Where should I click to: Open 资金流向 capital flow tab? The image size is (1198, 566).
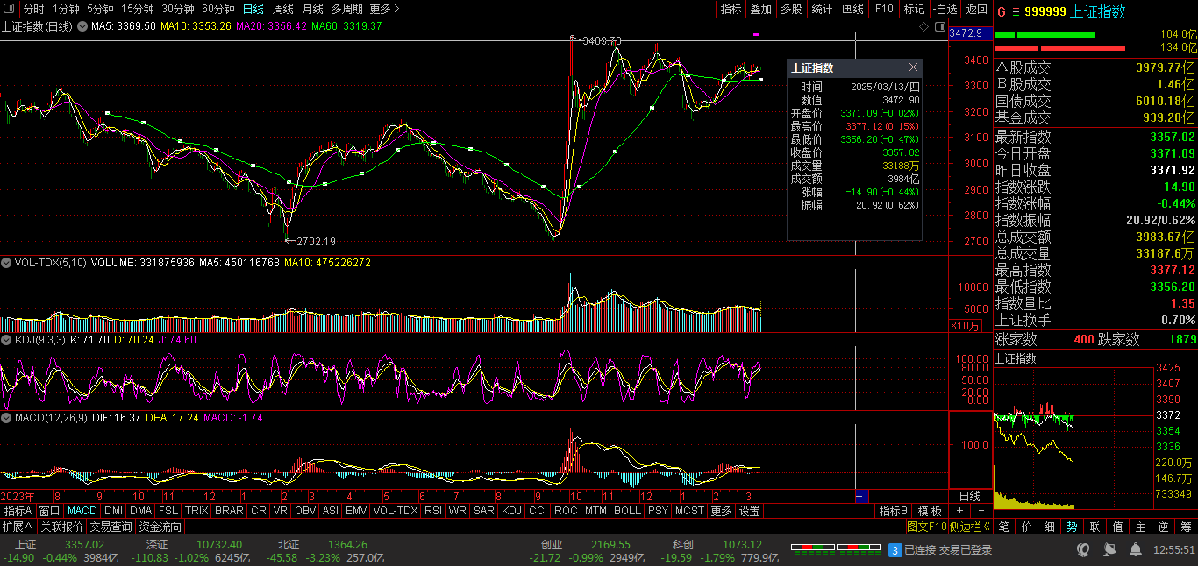pyautogui.click(x=160, y=527)
